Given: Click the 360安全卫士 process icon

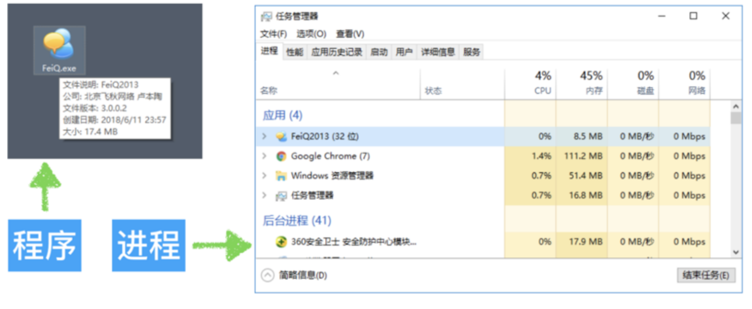Looking at the screenshot, I should coord(281,241).
